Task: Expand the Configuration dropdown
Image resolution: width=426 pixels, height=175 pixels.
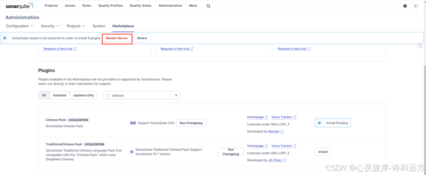Action: pyautogui.click(x=19, y=26)
